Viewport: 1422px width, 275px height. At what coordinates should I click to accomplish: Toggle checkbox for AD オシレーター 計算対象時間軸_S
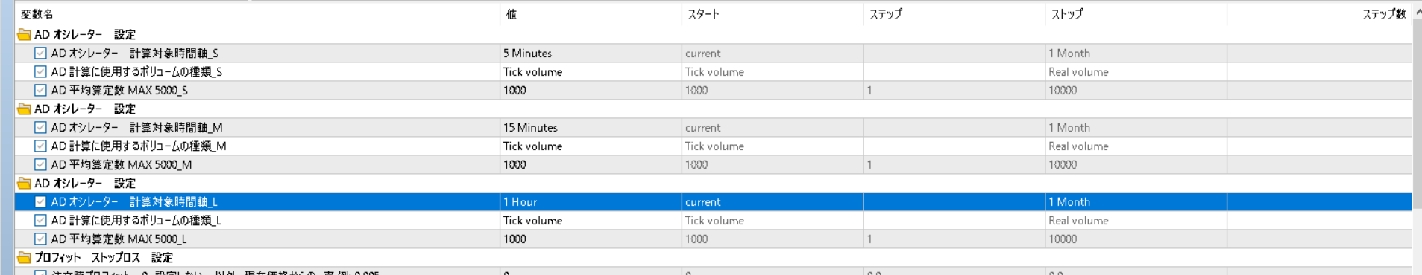pos(40,54)
